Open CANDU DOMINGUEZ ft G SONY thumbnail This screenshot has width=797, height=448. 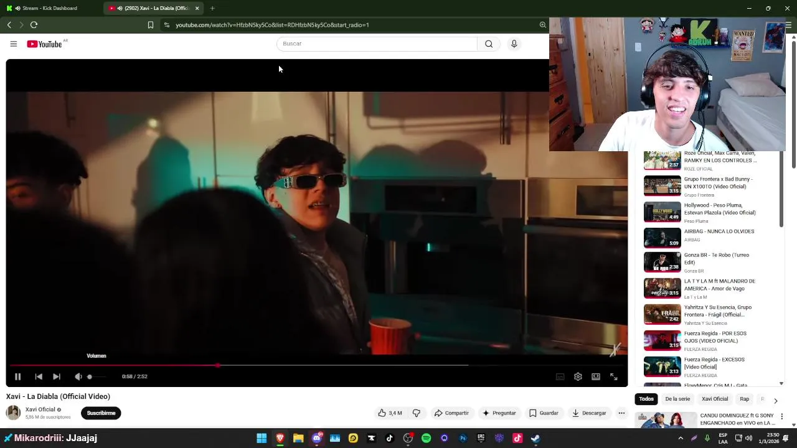[x=666, y=420]
